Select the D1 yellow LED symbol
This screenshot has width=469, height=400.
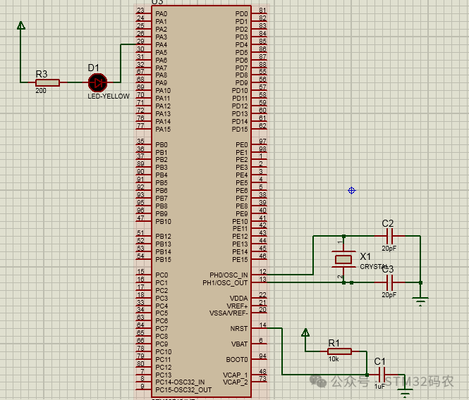[x=98, y=83]
